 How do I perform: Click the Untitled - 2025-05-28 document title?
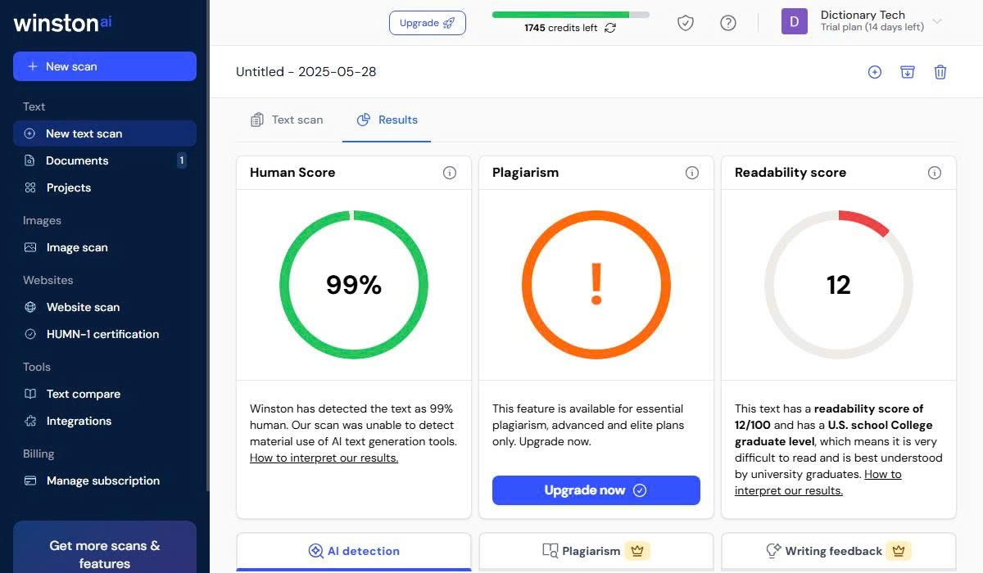click(306, 71)
